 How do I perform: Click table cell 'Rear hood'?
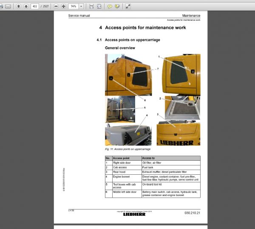coord(127,172)
